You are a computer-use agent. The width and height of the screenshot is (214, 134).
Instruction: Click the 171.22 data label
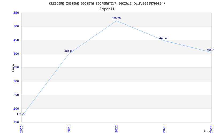[x=21, y=114]
